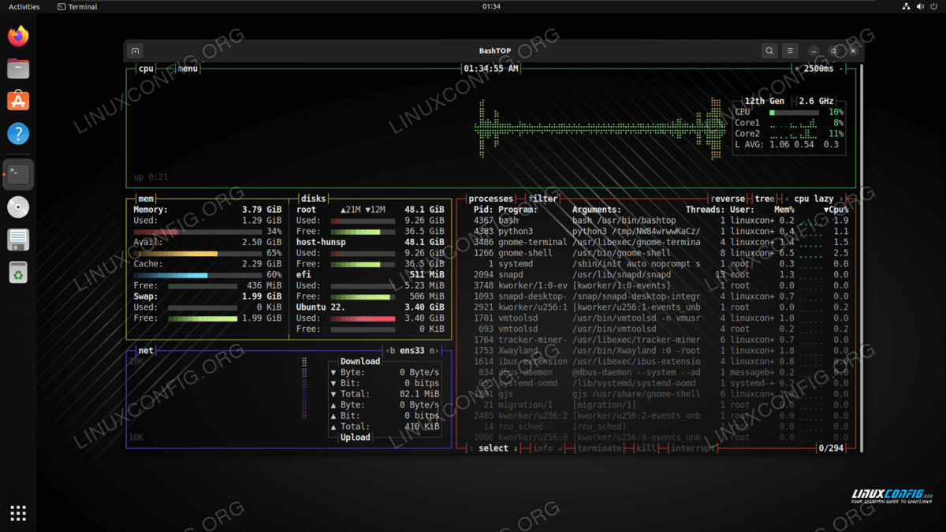Click the CPU total usage bar
Viewport: 946px width, 532px height.
[794, 113]
